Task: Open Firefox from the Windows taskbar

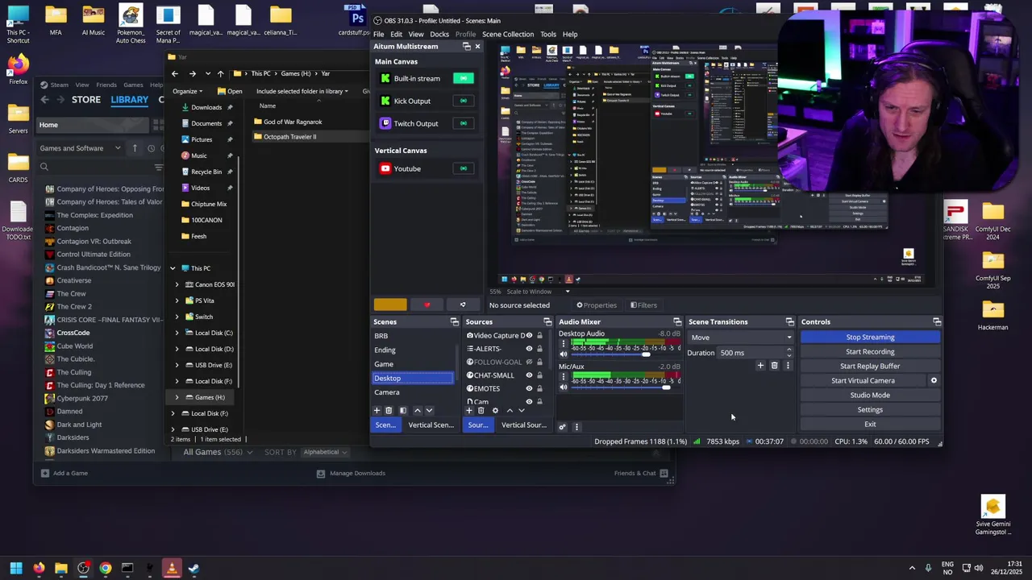Action: (x=39, y=568)
